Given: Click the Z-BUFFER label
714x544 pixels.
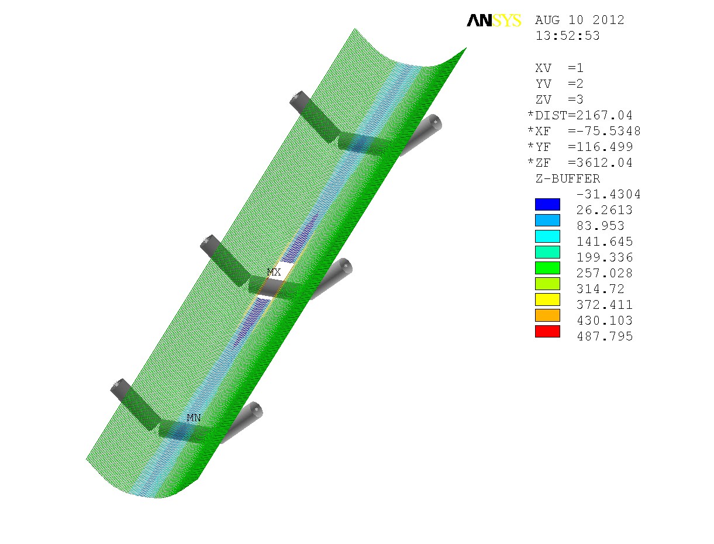Looking at the screenshot, I should point(568,178).
